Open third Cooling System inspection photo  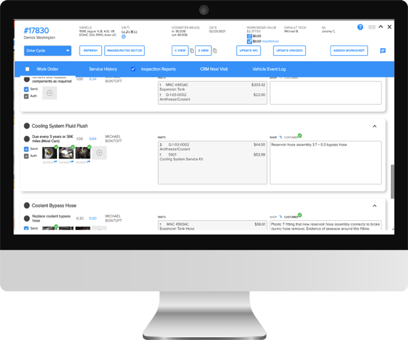pyautogui.click(x=83, y=153)
